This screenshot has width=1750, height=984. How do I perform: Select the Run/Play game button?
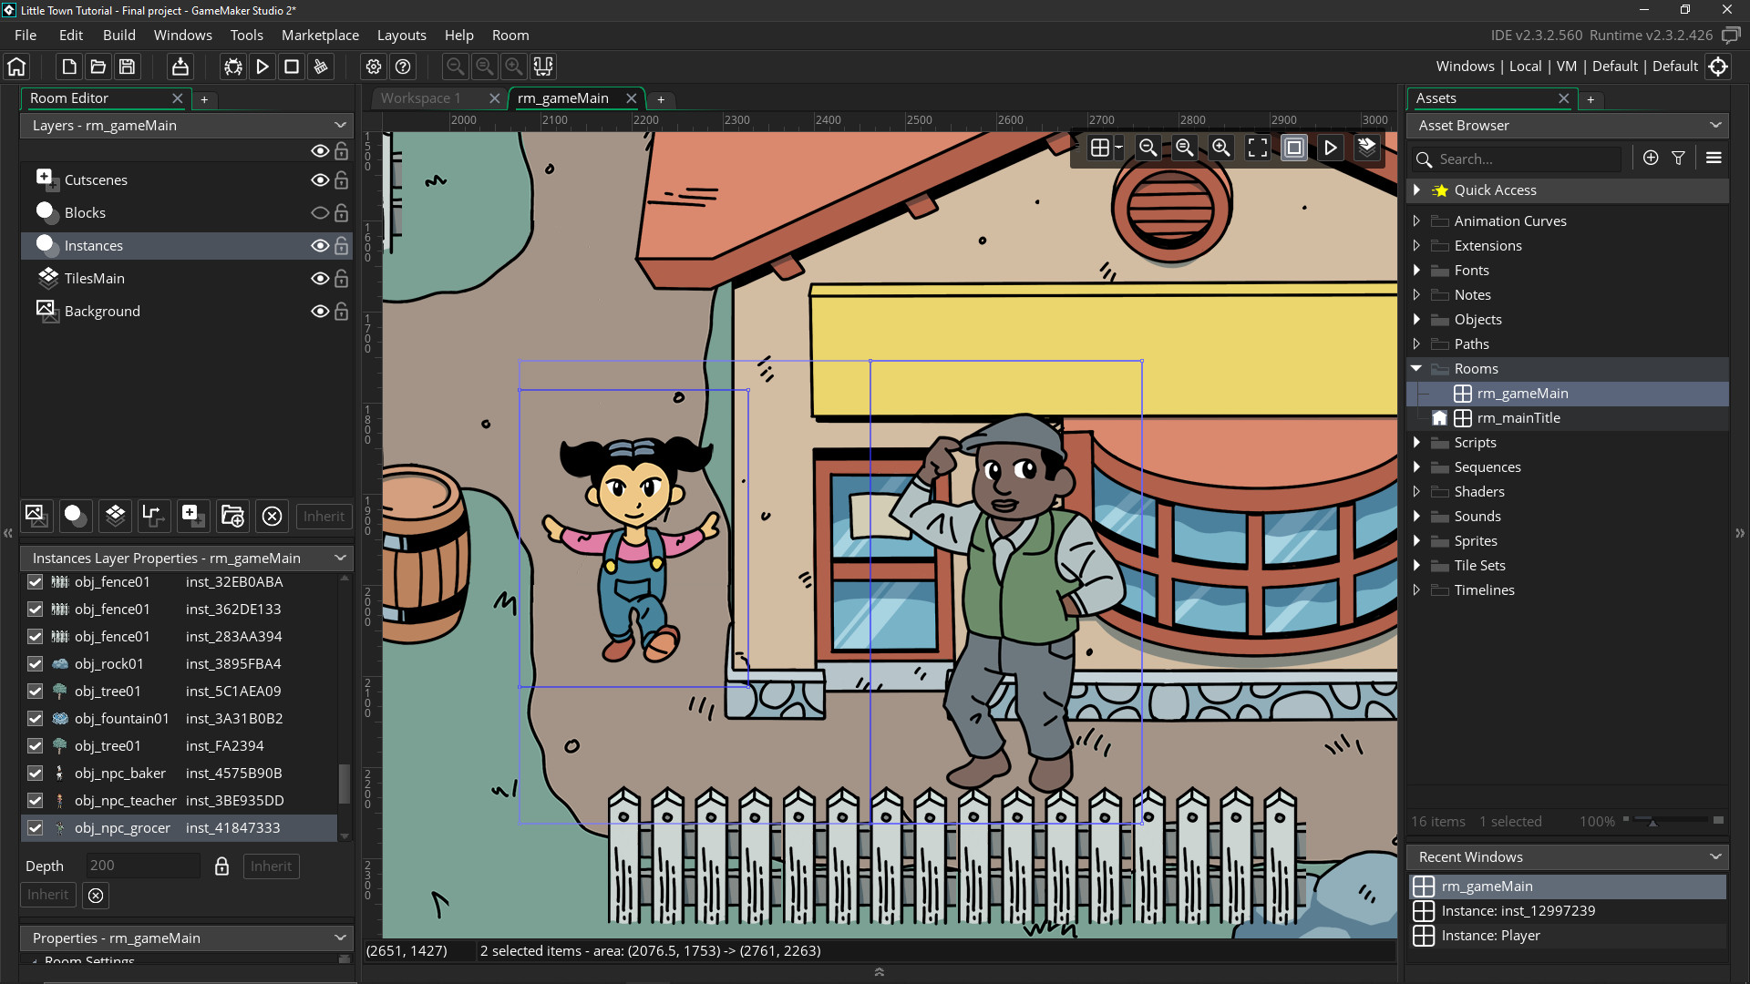[x=262, y=67]
